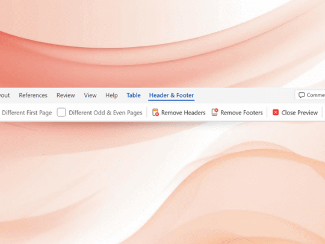
Task: Switch to the Review tab
Action: coord(66,95)
